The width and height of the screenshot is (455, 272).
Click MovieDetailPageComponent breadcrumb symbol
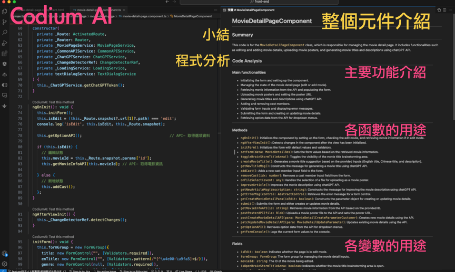[193, 16]
